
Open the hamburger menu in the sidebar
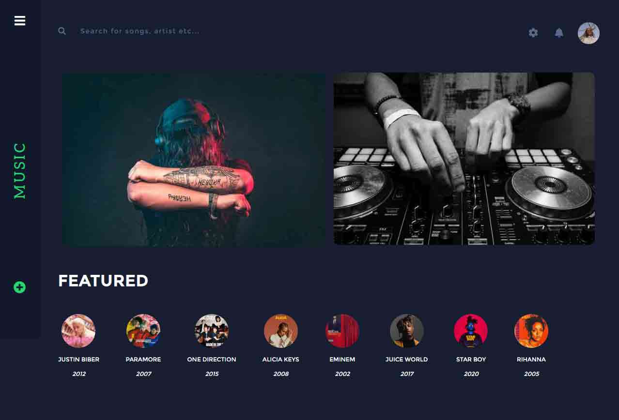(x=20, y=21)
